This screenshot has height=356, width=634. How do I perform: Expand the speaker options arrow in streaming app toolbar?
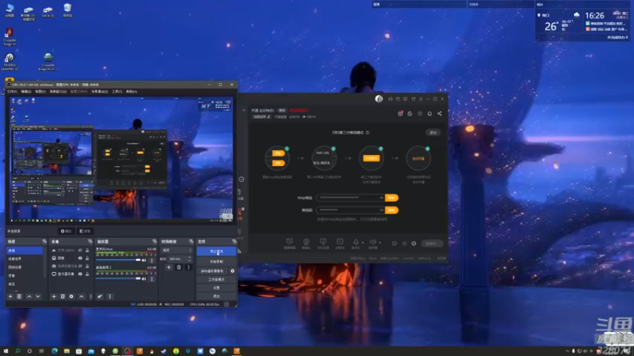click(380, 243)
